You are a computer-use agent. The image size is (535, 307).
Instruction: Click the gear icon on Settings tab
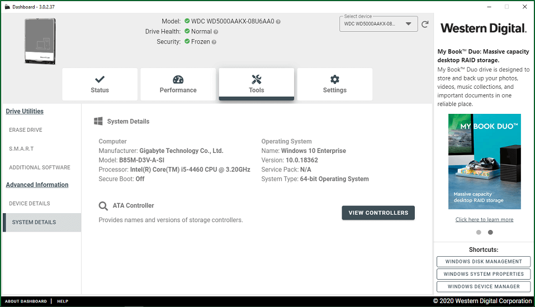[x=335, y=79]
